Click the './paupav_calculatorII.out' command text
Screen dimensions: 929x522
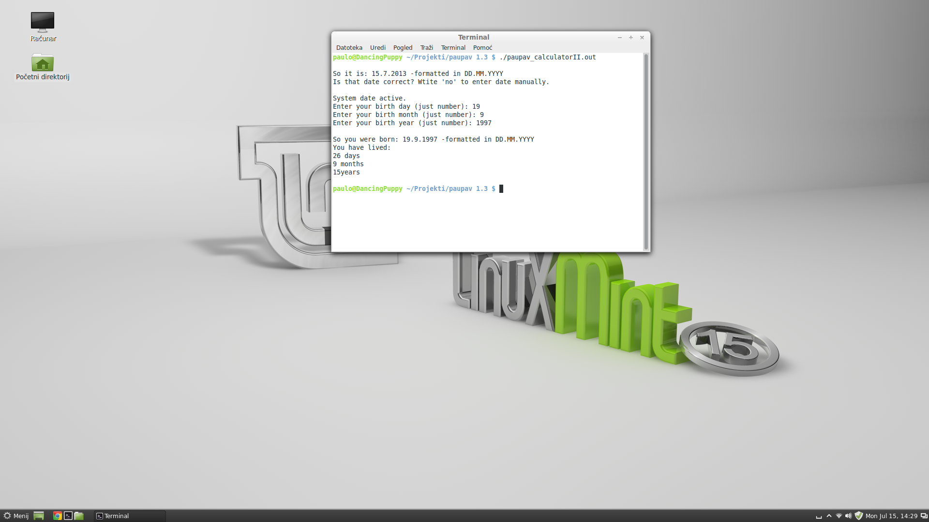pyautogui.click(x=548, y=57)
